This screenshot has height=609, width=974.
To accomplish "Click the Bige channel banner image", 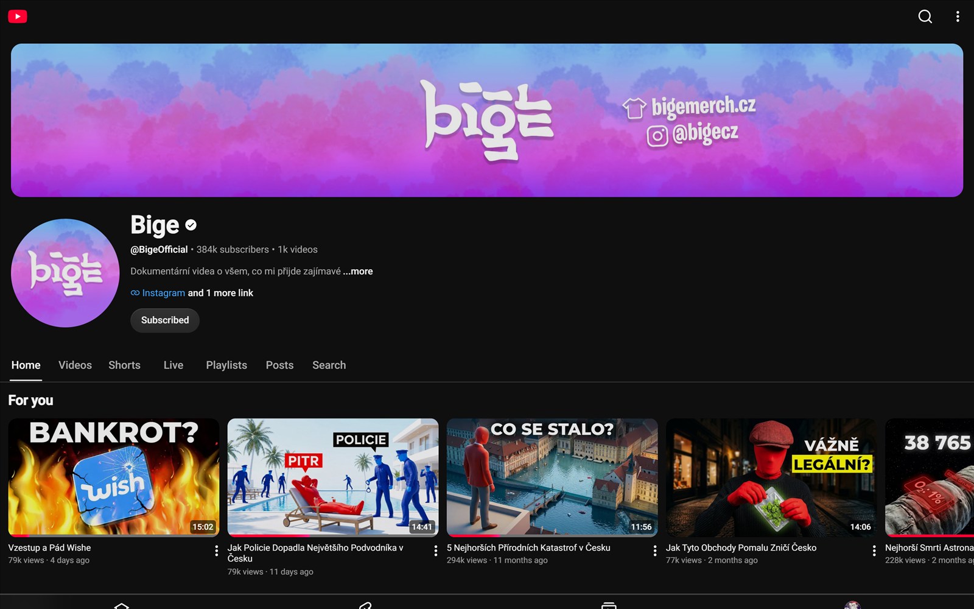I will [x=487, y=120].
